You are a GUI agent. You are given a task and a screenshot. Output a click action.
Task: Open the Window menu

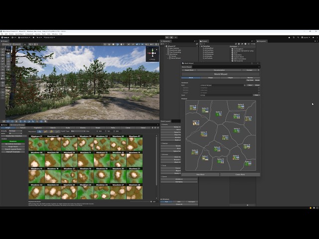click(55, 34)
